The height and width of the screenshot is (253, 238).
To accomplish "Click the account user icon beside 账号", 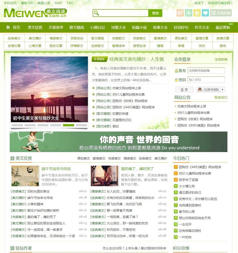I will click(x=177, y=71).
